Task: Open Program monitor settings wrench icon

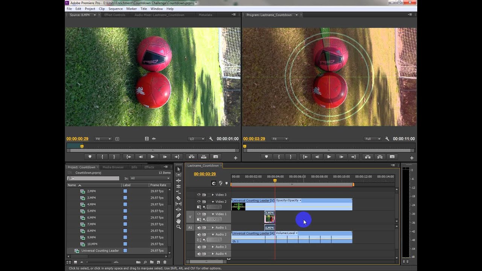Action: pos(387,139)
